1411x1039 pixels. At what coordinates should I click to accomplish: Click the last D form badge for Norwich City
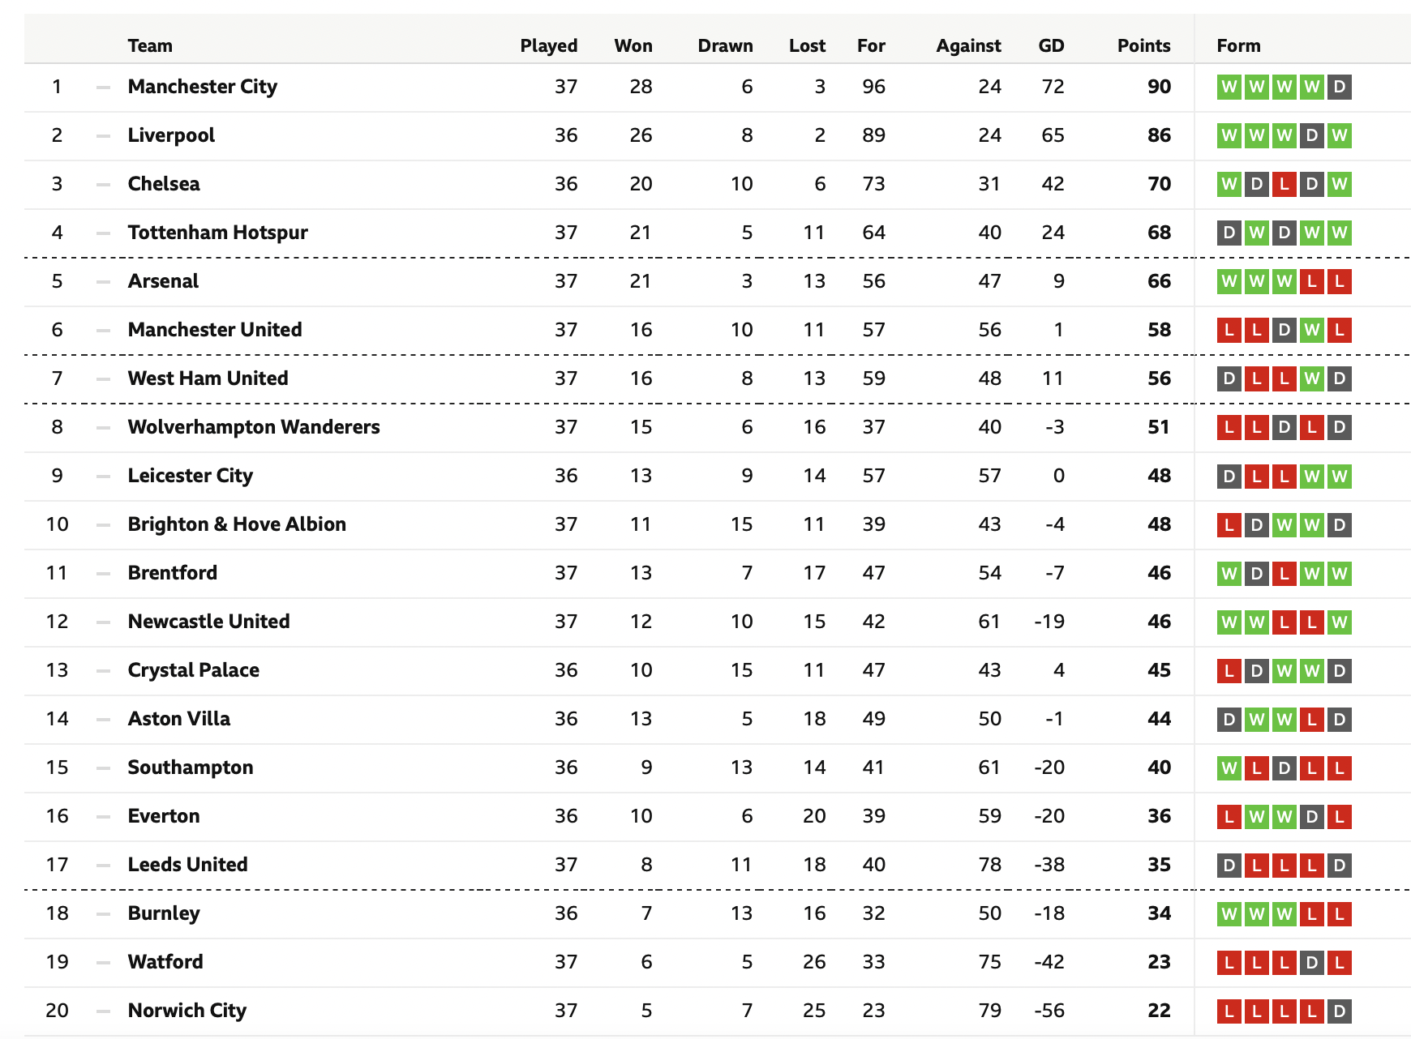(x=1339, y=1011)
